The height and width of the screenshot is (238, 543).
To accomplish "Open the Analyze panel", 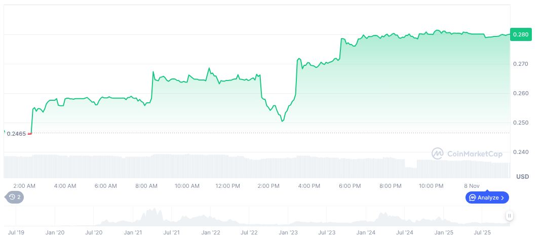I will click(x=487, y=197).
